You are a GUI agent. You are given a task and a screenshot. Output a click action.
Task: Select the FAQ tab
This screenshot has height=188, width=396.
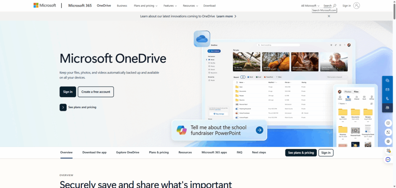[x=239, y=152]
